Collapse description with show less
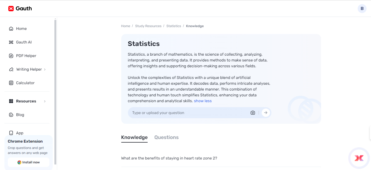 pyautogui.click(x=203, y=101)
